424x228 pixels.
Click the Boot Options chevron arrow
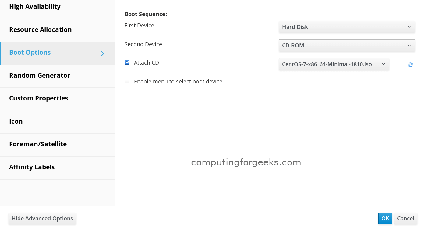pos(102,53)
